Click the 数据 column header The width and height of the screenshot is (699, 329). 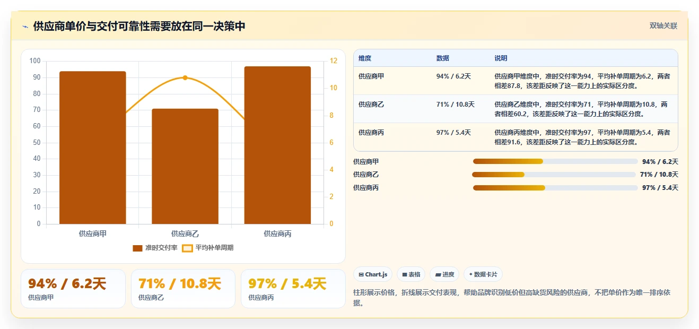tap(443, 58)
